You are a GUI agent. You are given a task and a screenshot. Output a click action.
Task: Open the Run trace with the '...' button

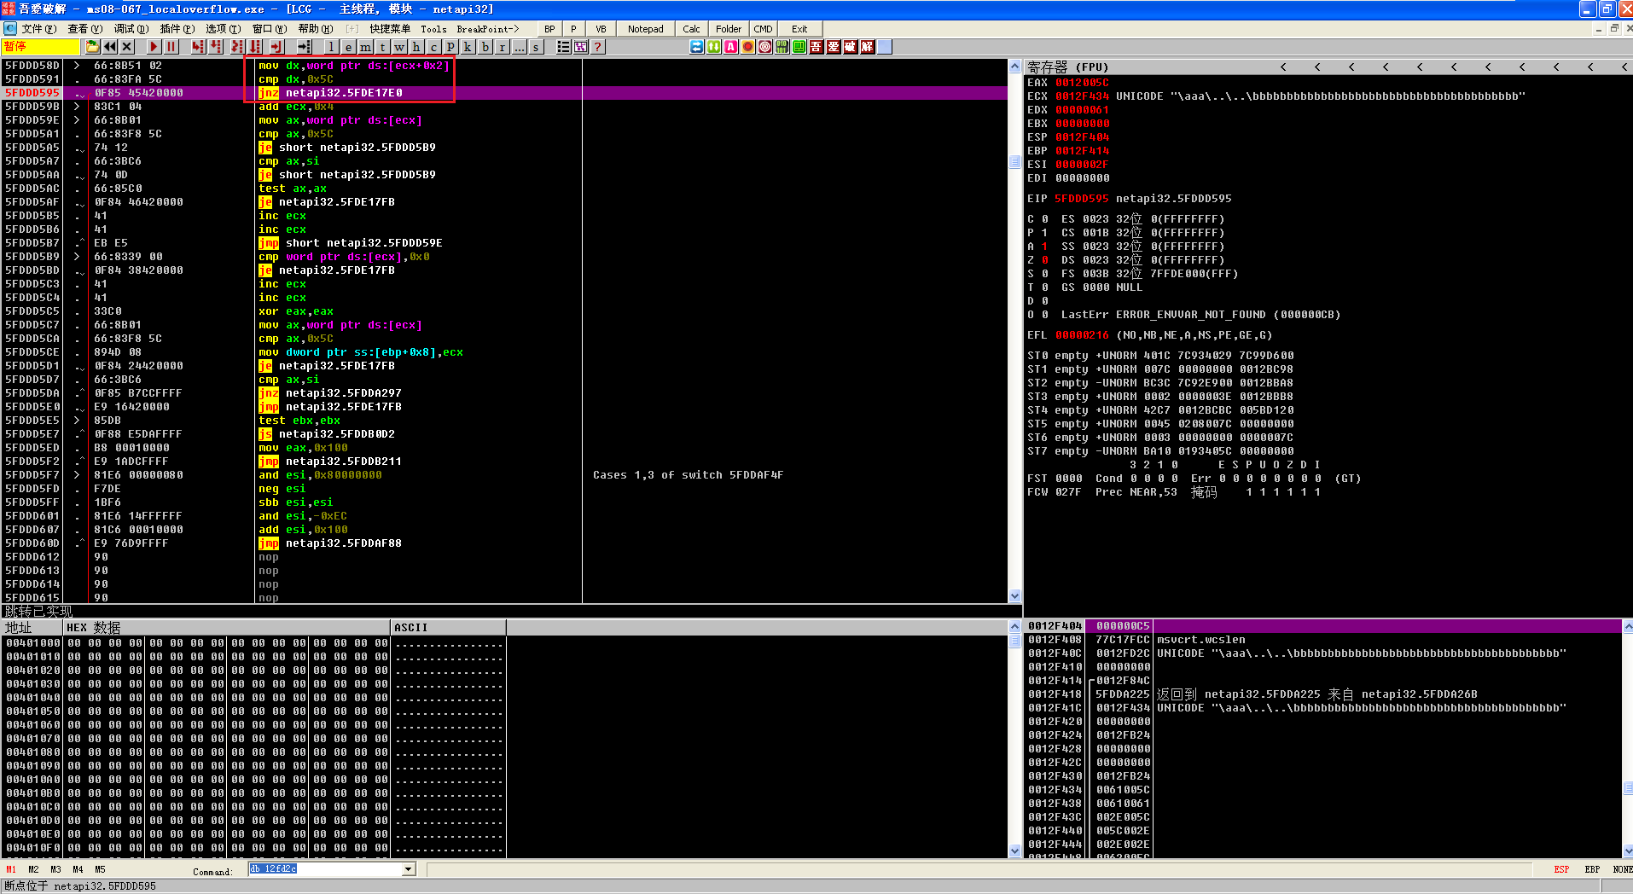point(519,47)
